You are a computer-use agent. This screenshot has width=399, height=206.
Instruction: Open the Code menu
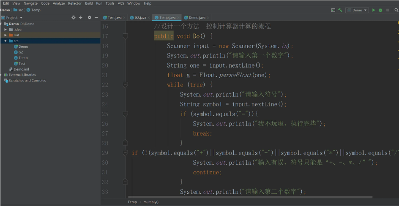click(x=45, y=3)
